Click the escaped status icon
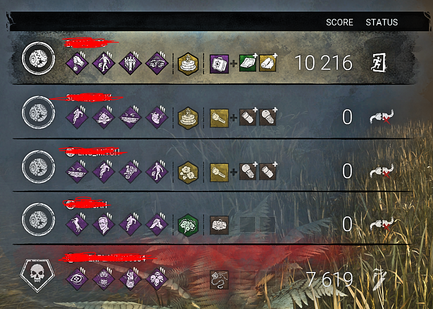This screenshot has height=309, width=433. 378,62
